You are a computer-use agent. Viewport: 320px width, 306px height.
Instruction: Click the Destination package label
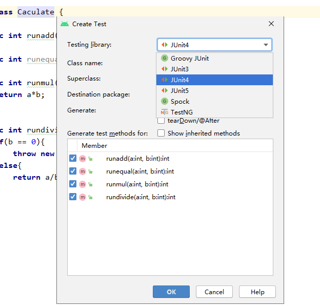point(98,94)
